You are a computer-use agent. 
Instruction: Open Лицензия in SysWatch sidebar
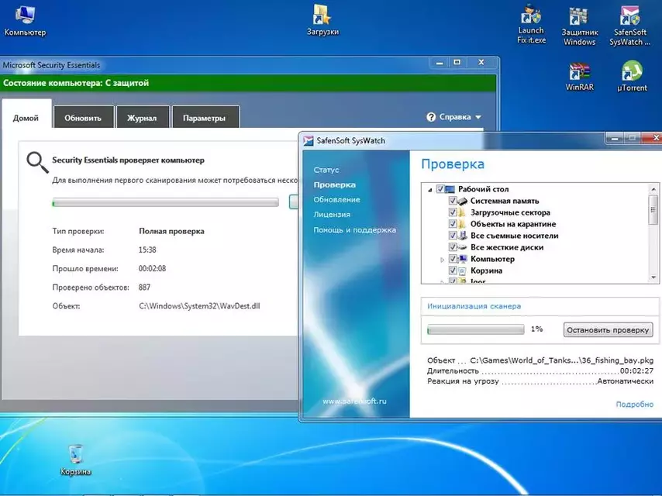pos(332,215)
